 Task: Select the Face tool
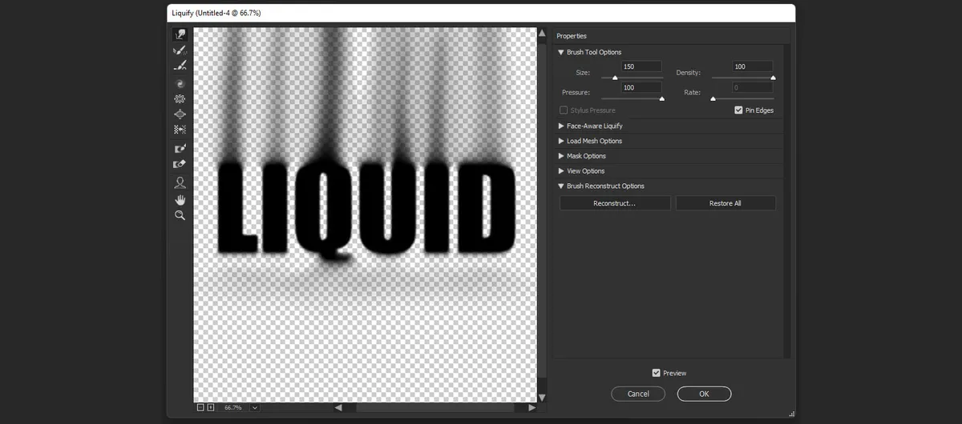[x=180, y=182]
